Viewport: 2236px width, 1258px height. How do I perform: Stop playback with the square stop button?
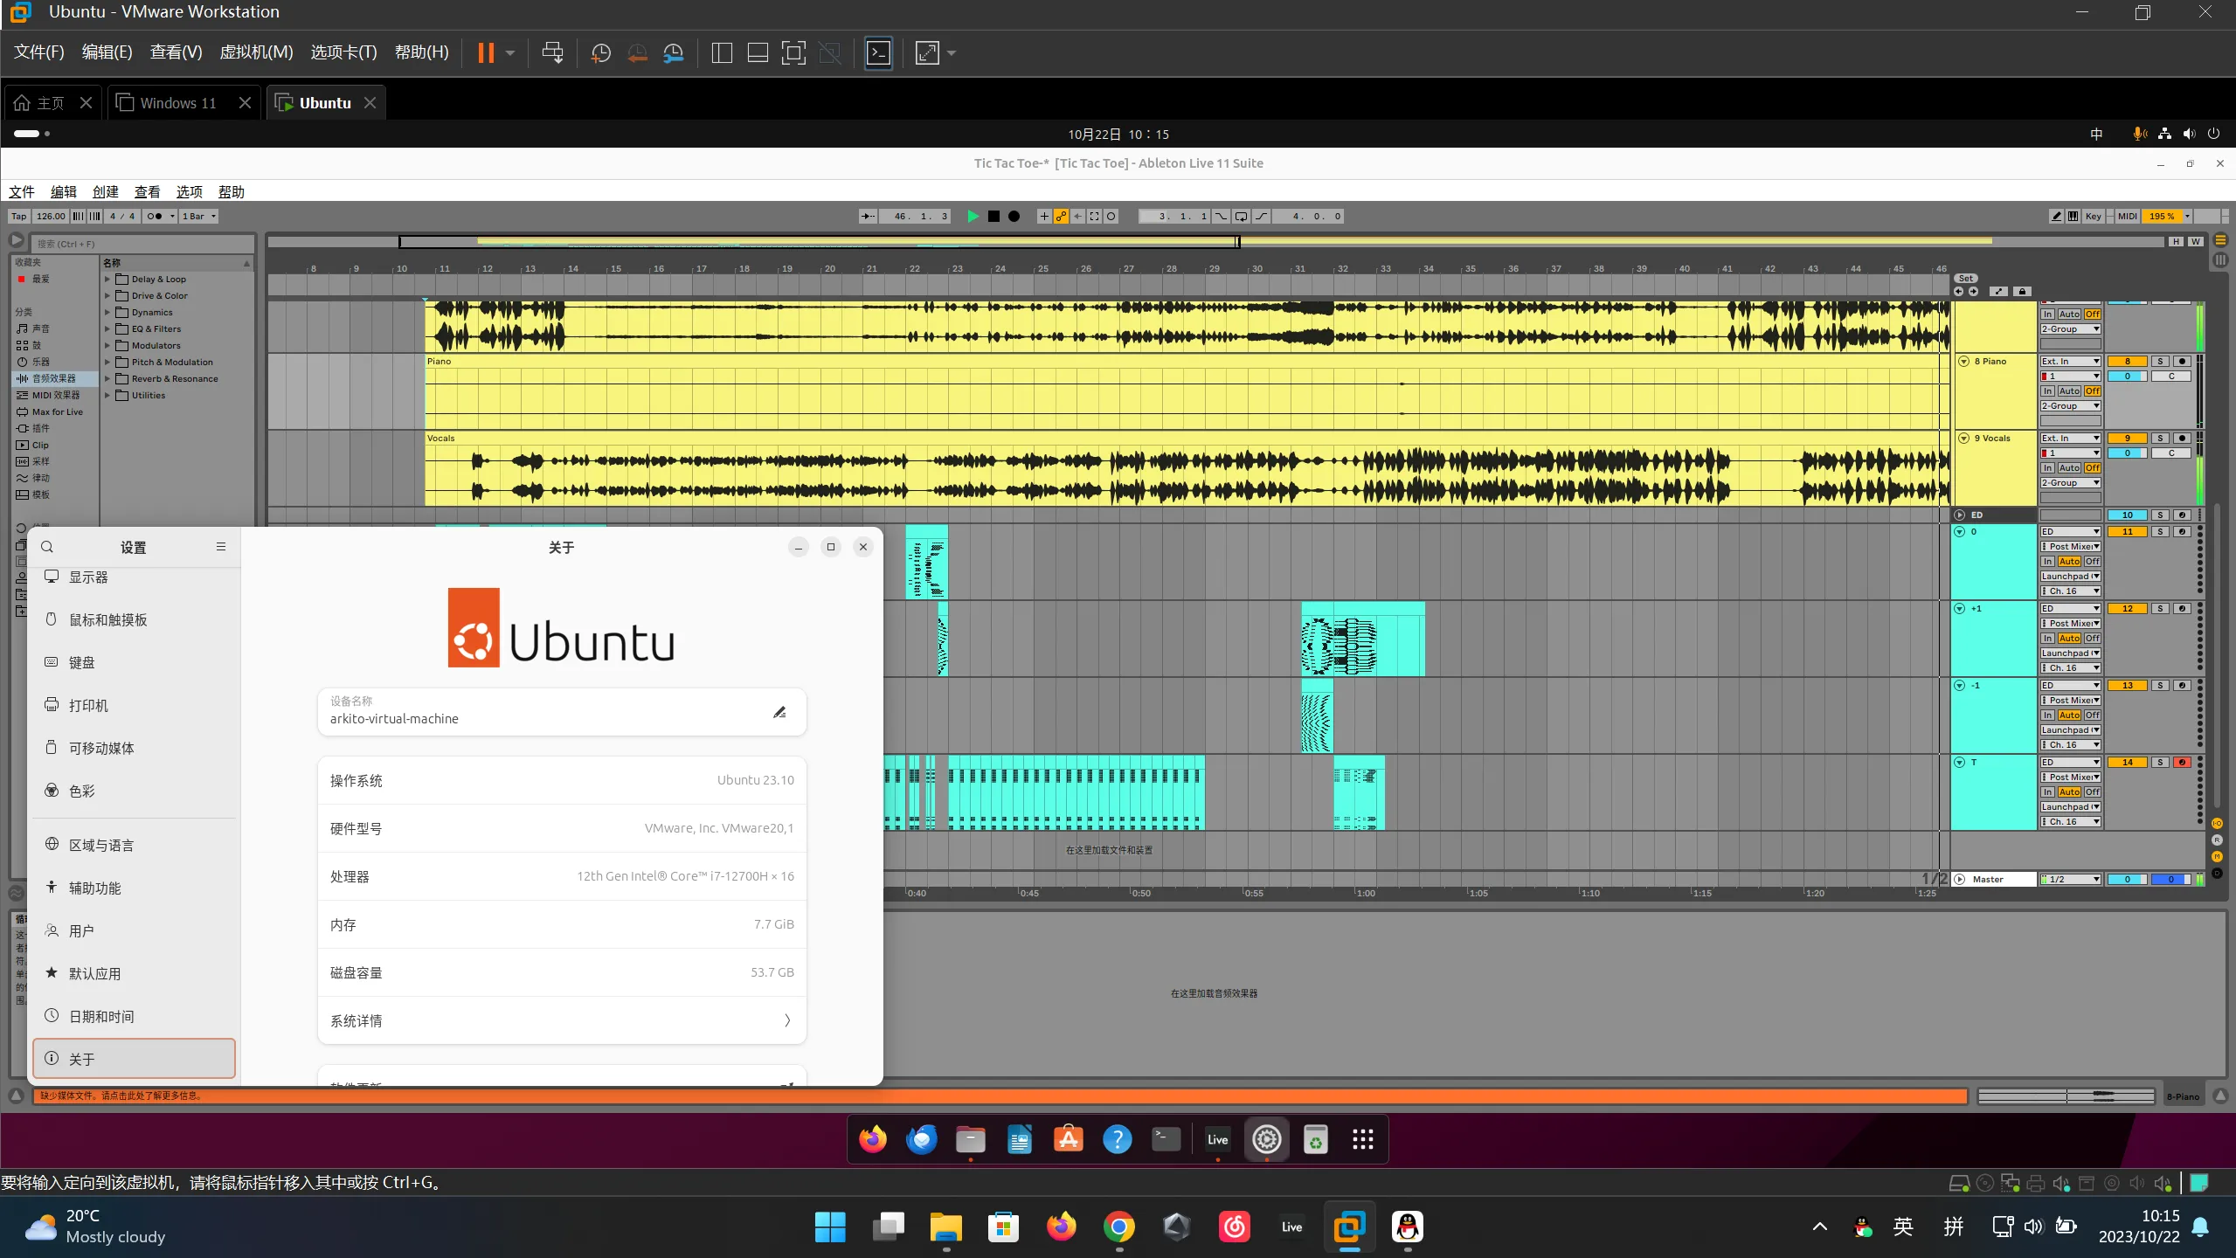pyautogui.click(x=993, y=217)
